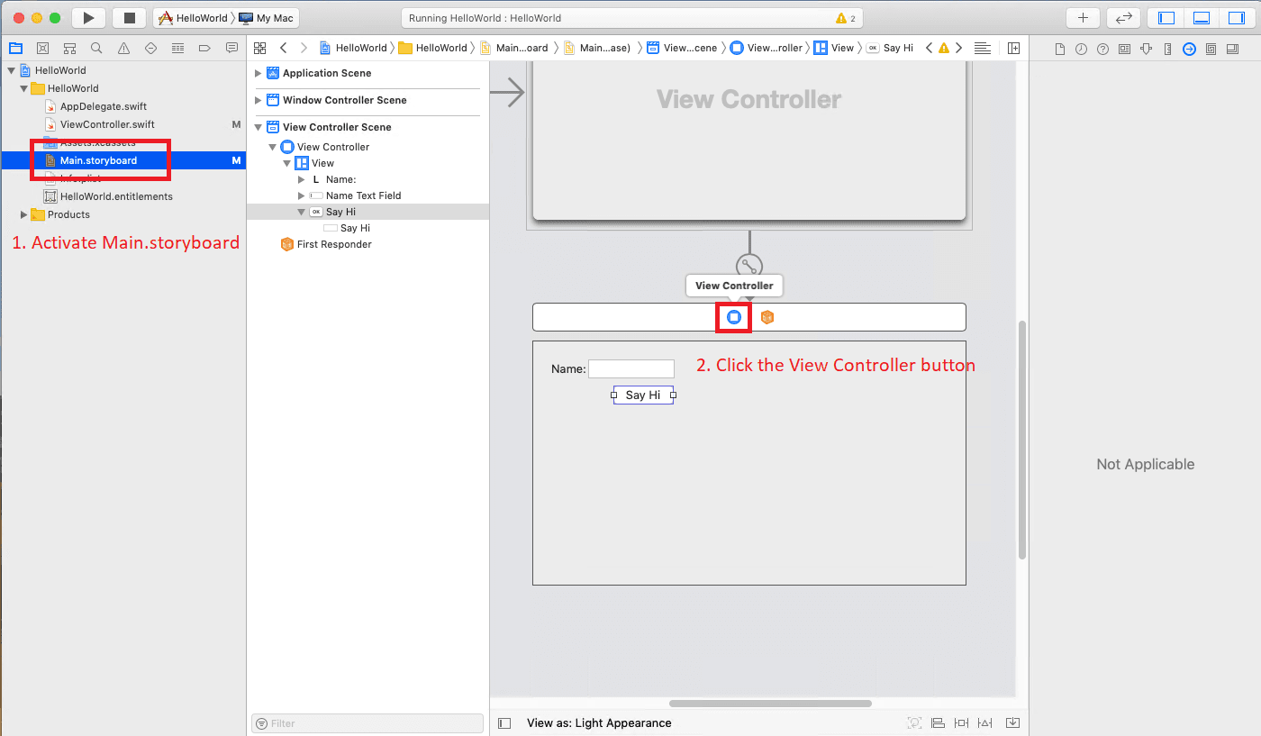Select the Issue navigator warning triangle
The image size is (1261, 736).
point(123,48)
